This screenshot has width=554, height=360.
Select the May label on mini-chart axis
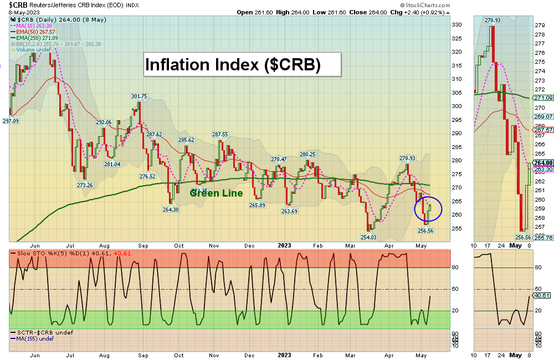(516, 245)
